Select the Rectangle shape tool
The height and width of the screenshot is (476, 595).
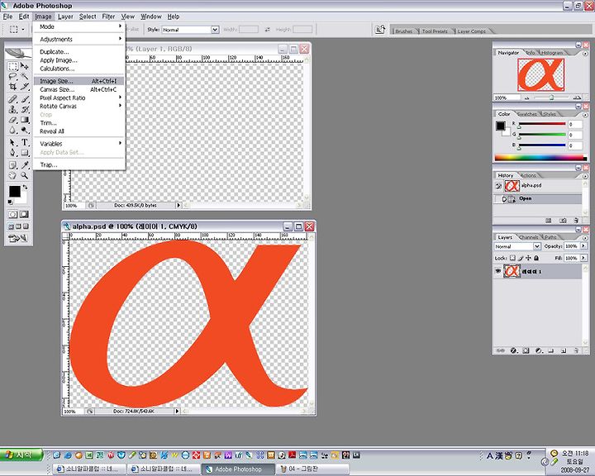point(25,153)
